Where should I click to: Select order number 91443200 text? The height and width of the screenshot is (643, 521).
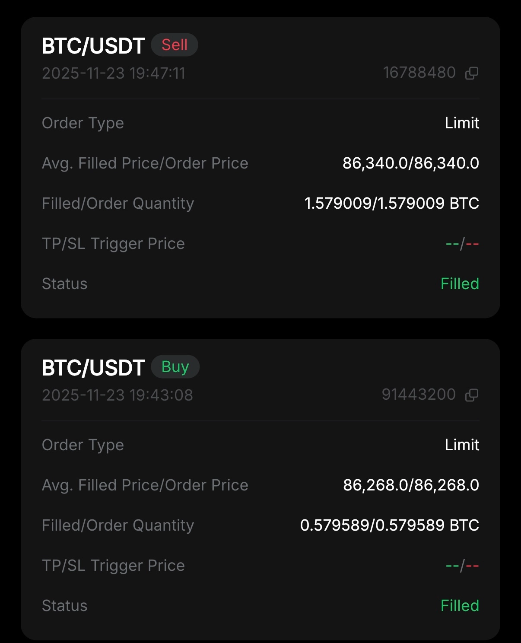tap(419, 395)
